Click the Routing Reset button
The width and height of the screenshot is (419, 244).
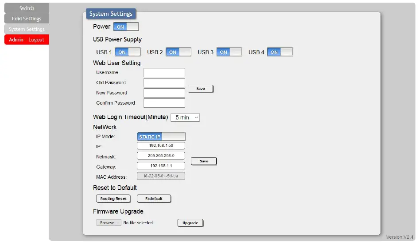tap(113, 199)
